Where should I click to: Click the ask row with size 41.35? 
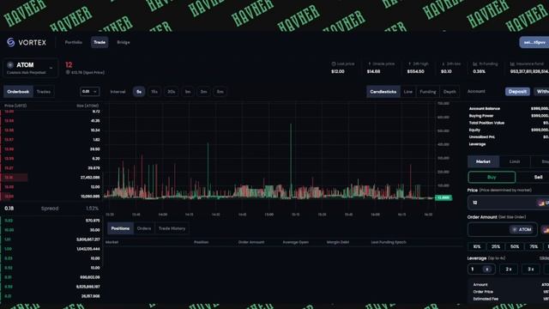[51, 121]
